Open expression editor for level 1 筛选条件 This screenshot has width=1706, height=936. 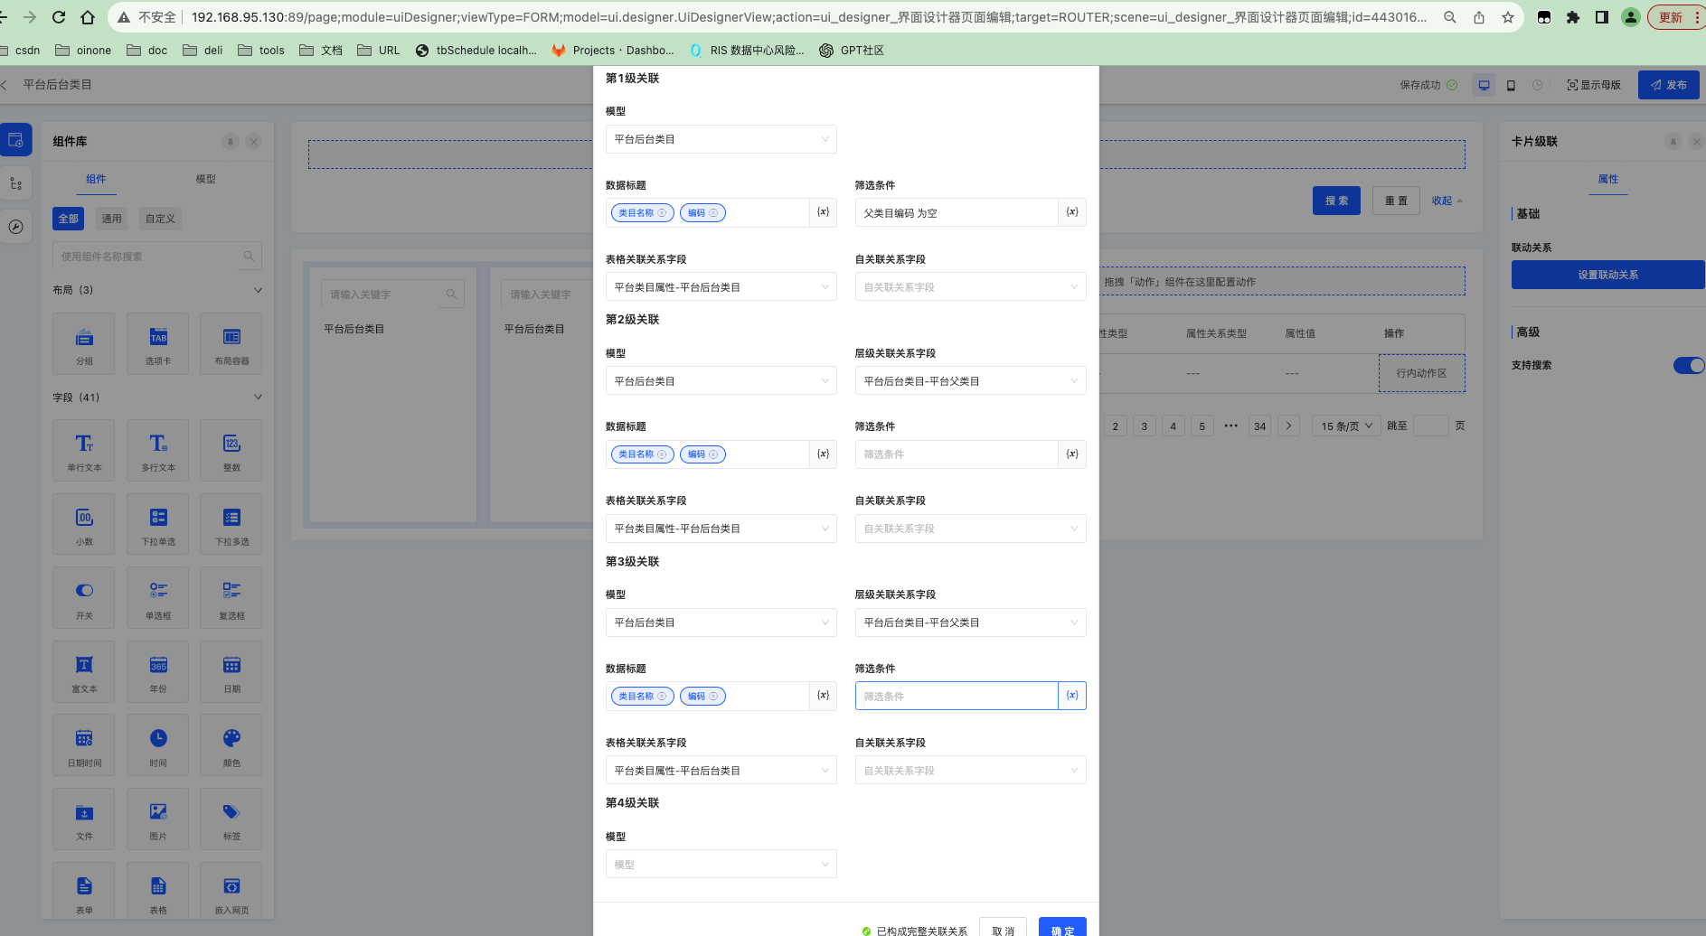click(1072, 212)
